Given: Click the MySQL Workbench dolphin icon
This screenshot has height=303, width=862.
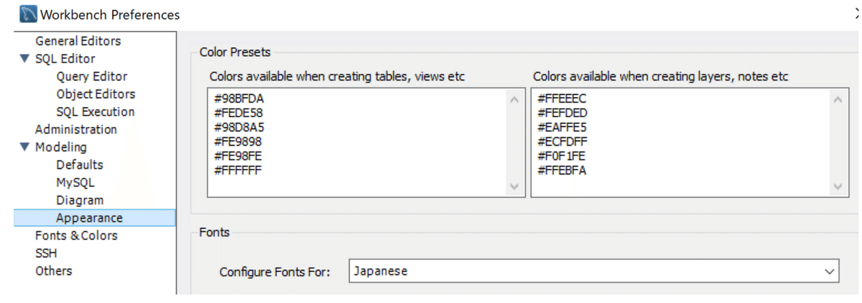Looking at the screenshot, I should tap(28, 14).
